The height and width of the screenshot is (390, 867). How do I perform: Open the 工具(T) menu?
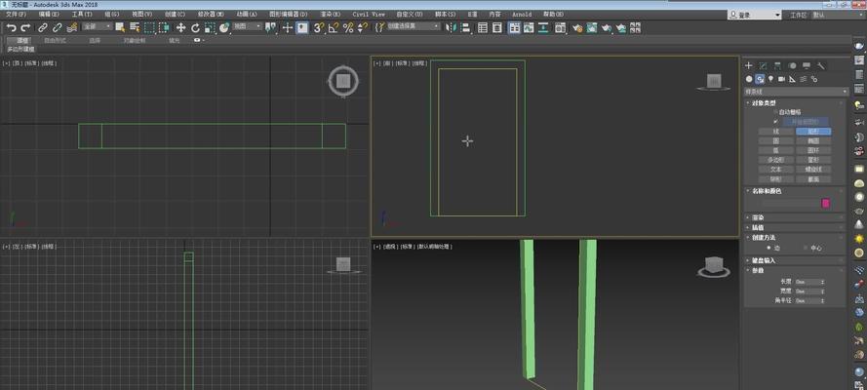(81, 15)
